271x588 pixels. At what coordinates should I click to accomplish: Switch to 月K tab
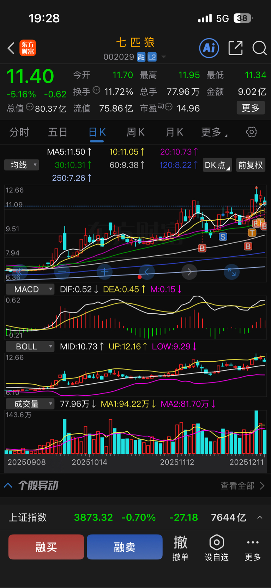click(175, 132)
